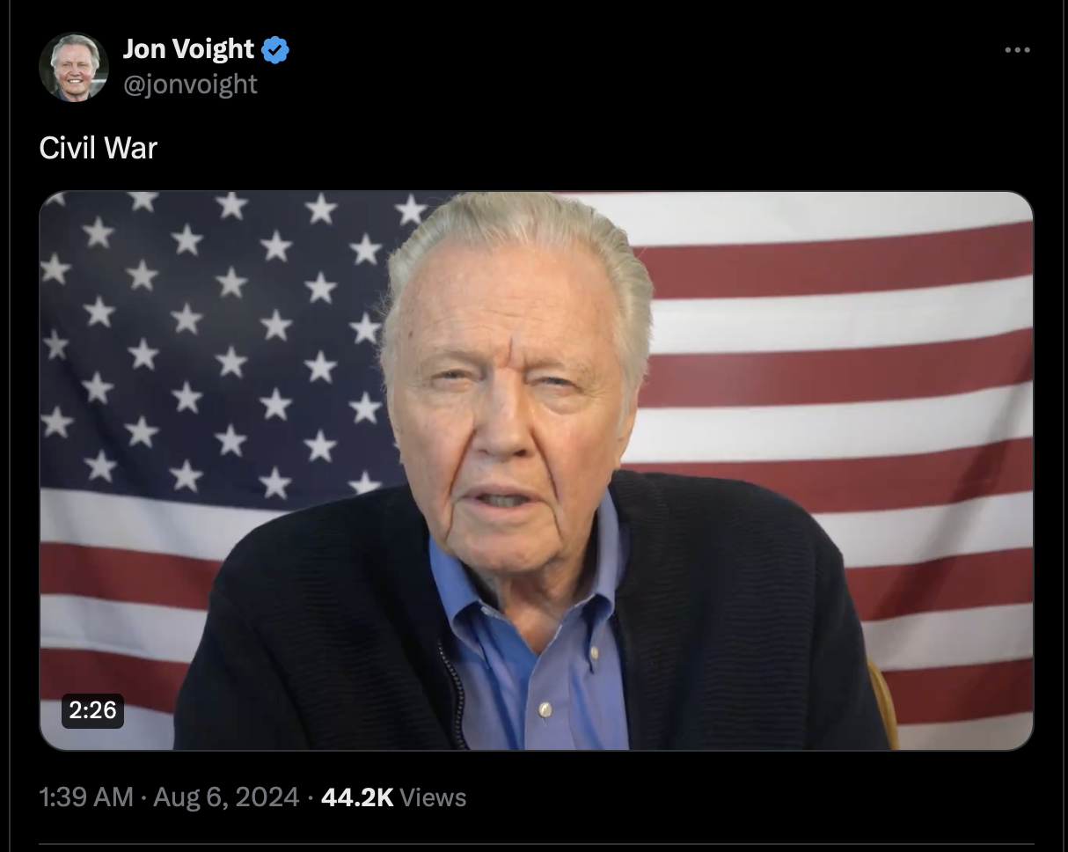Click the 2:26 video duration badge

92,710
